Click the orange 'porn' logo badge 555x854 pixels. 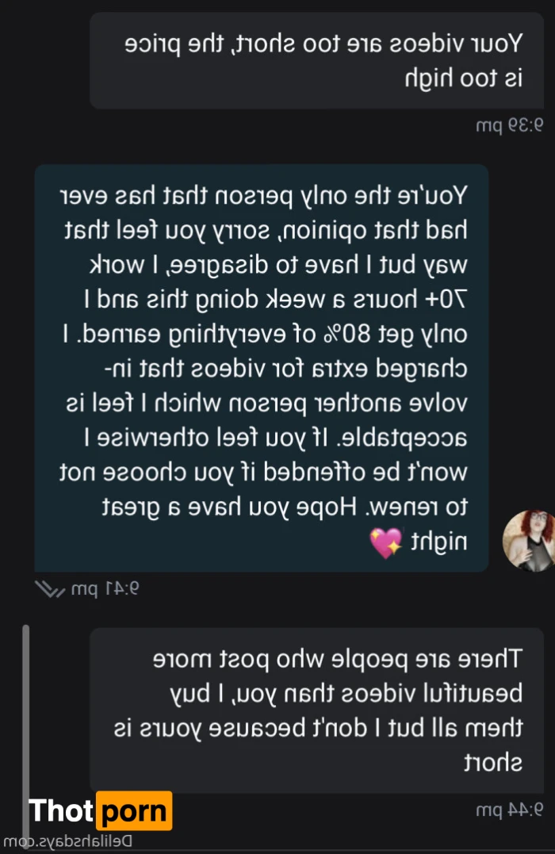(x=134, y=811)
